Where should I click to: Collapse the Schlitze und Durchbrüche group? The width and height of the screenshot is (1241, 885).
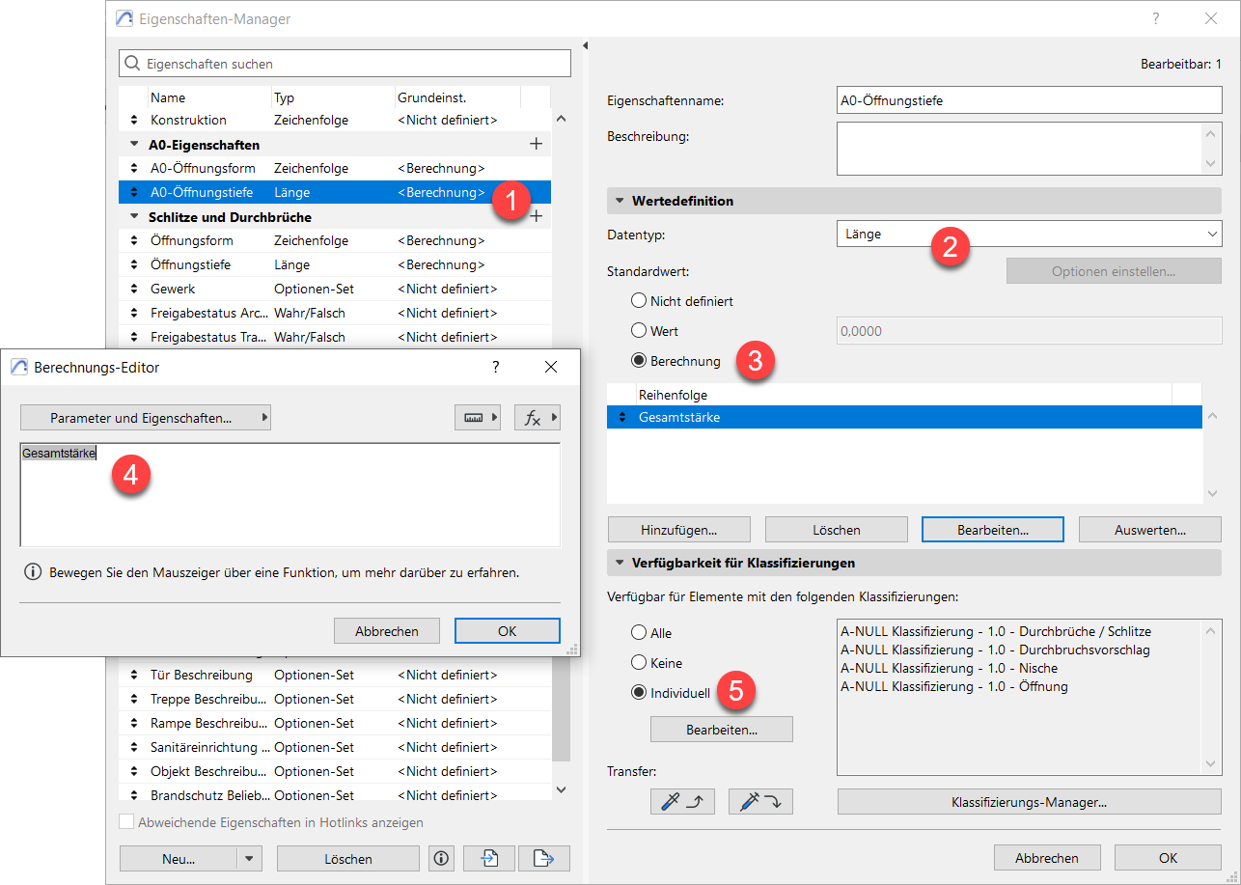click(x=133, y=216)
